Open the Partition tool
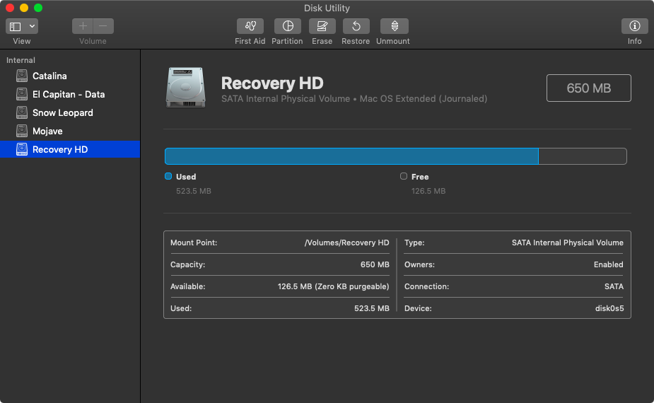The width and height of the screenshot is (654, 403). click(x=287, y=26)
